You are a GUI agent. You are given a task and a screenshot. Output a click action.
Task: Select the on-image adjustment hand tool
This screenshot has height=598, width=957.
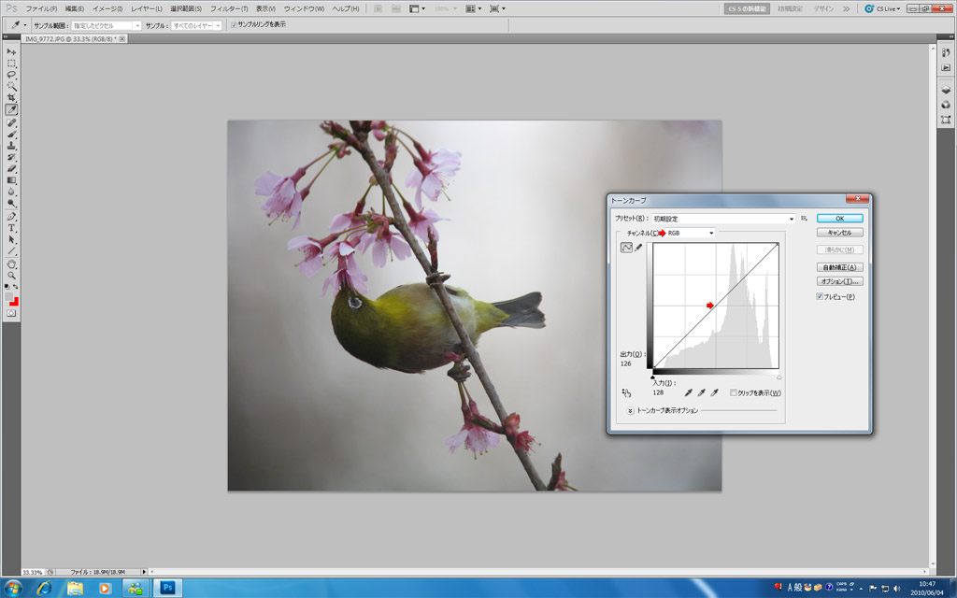[x=626, y=393]
